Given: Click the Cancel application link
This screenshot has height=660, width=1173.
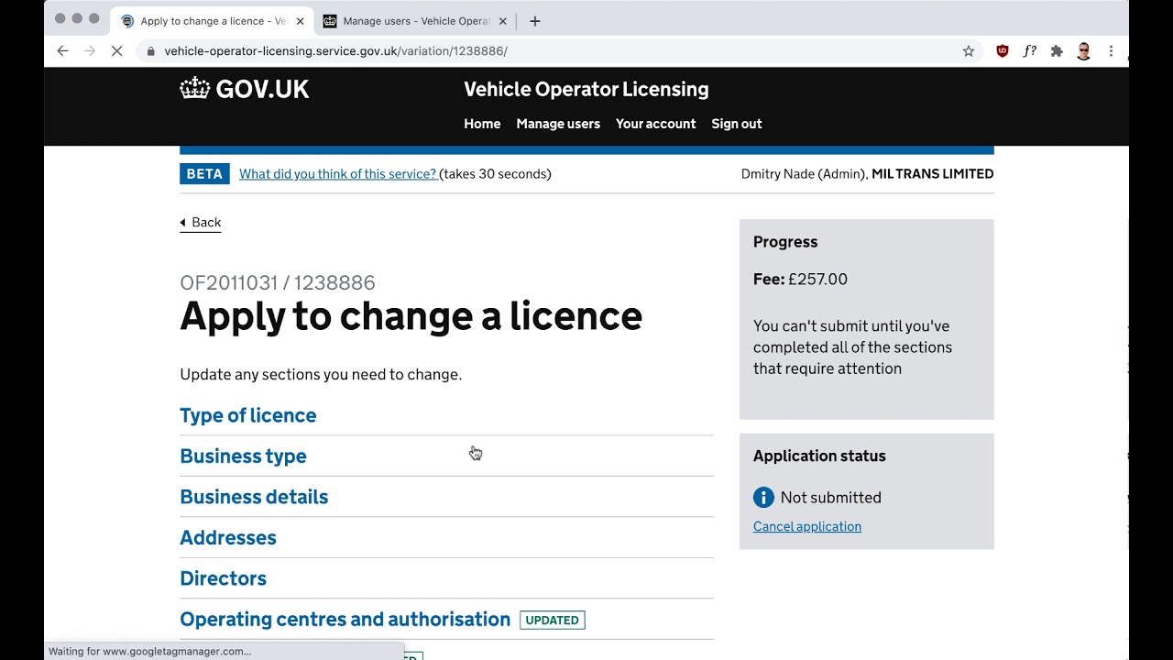Looking at the screenshot, I should pyautogui.click(x=807, y=526).
